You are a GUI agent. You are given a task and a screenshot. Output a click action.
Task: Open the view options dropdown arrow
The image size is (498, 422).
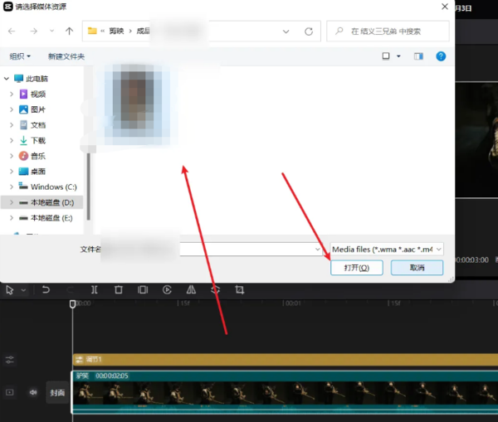point(398,56)
